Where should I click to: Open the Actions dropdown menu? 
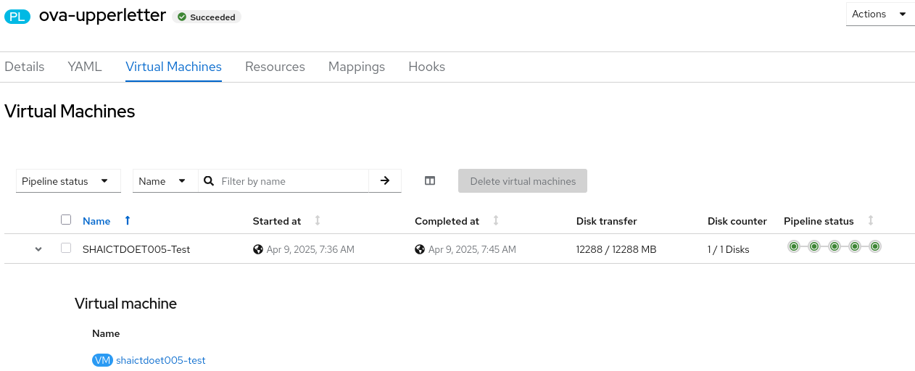pos(879,14)
